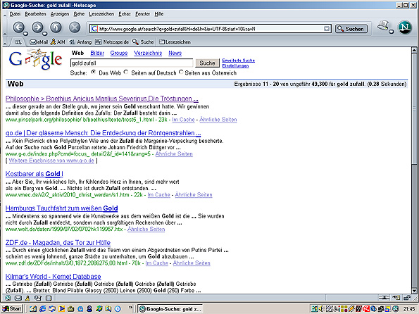Open the Einstellungen link
Image resolution: width=419 pixels, height=314 pixels.
click(x=235, y=65)
